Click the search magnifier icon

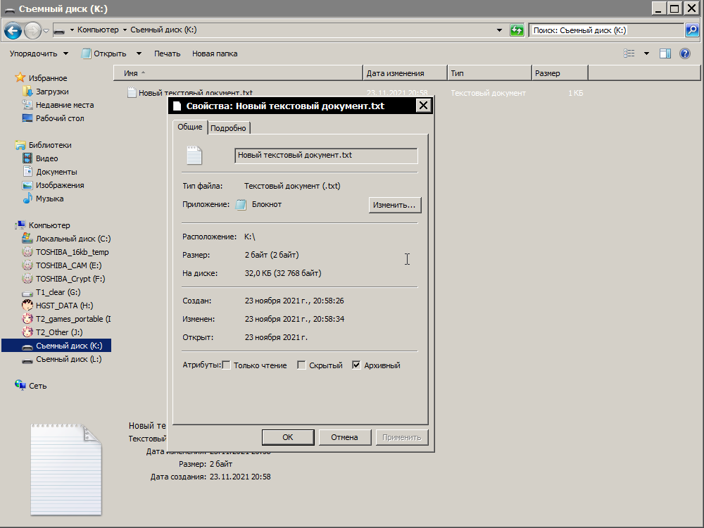[x=692, y=30]
